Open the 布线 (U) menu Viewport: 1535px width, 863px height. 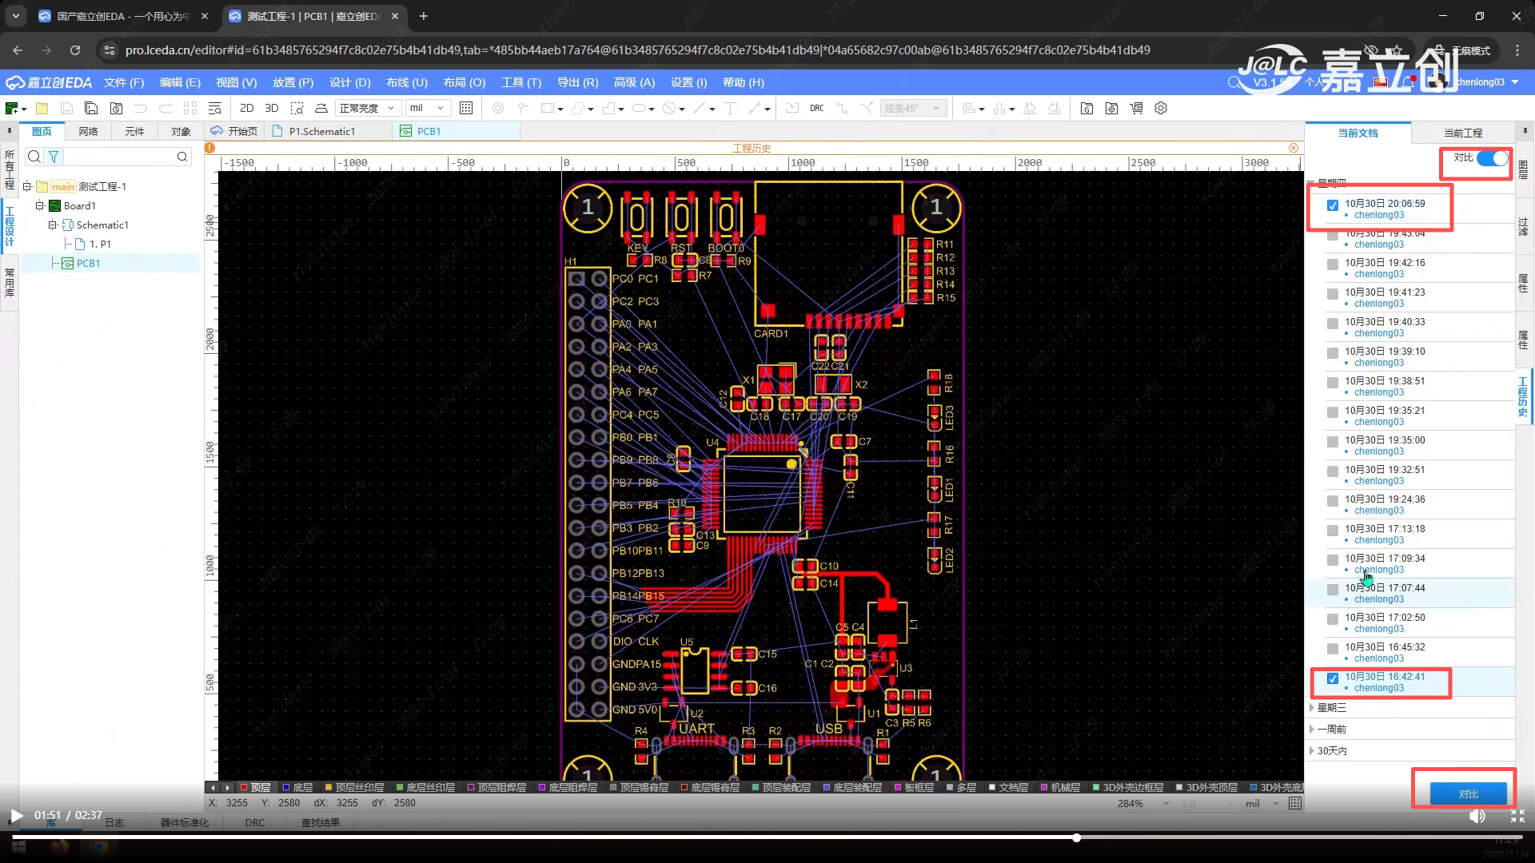pos(406,82)
